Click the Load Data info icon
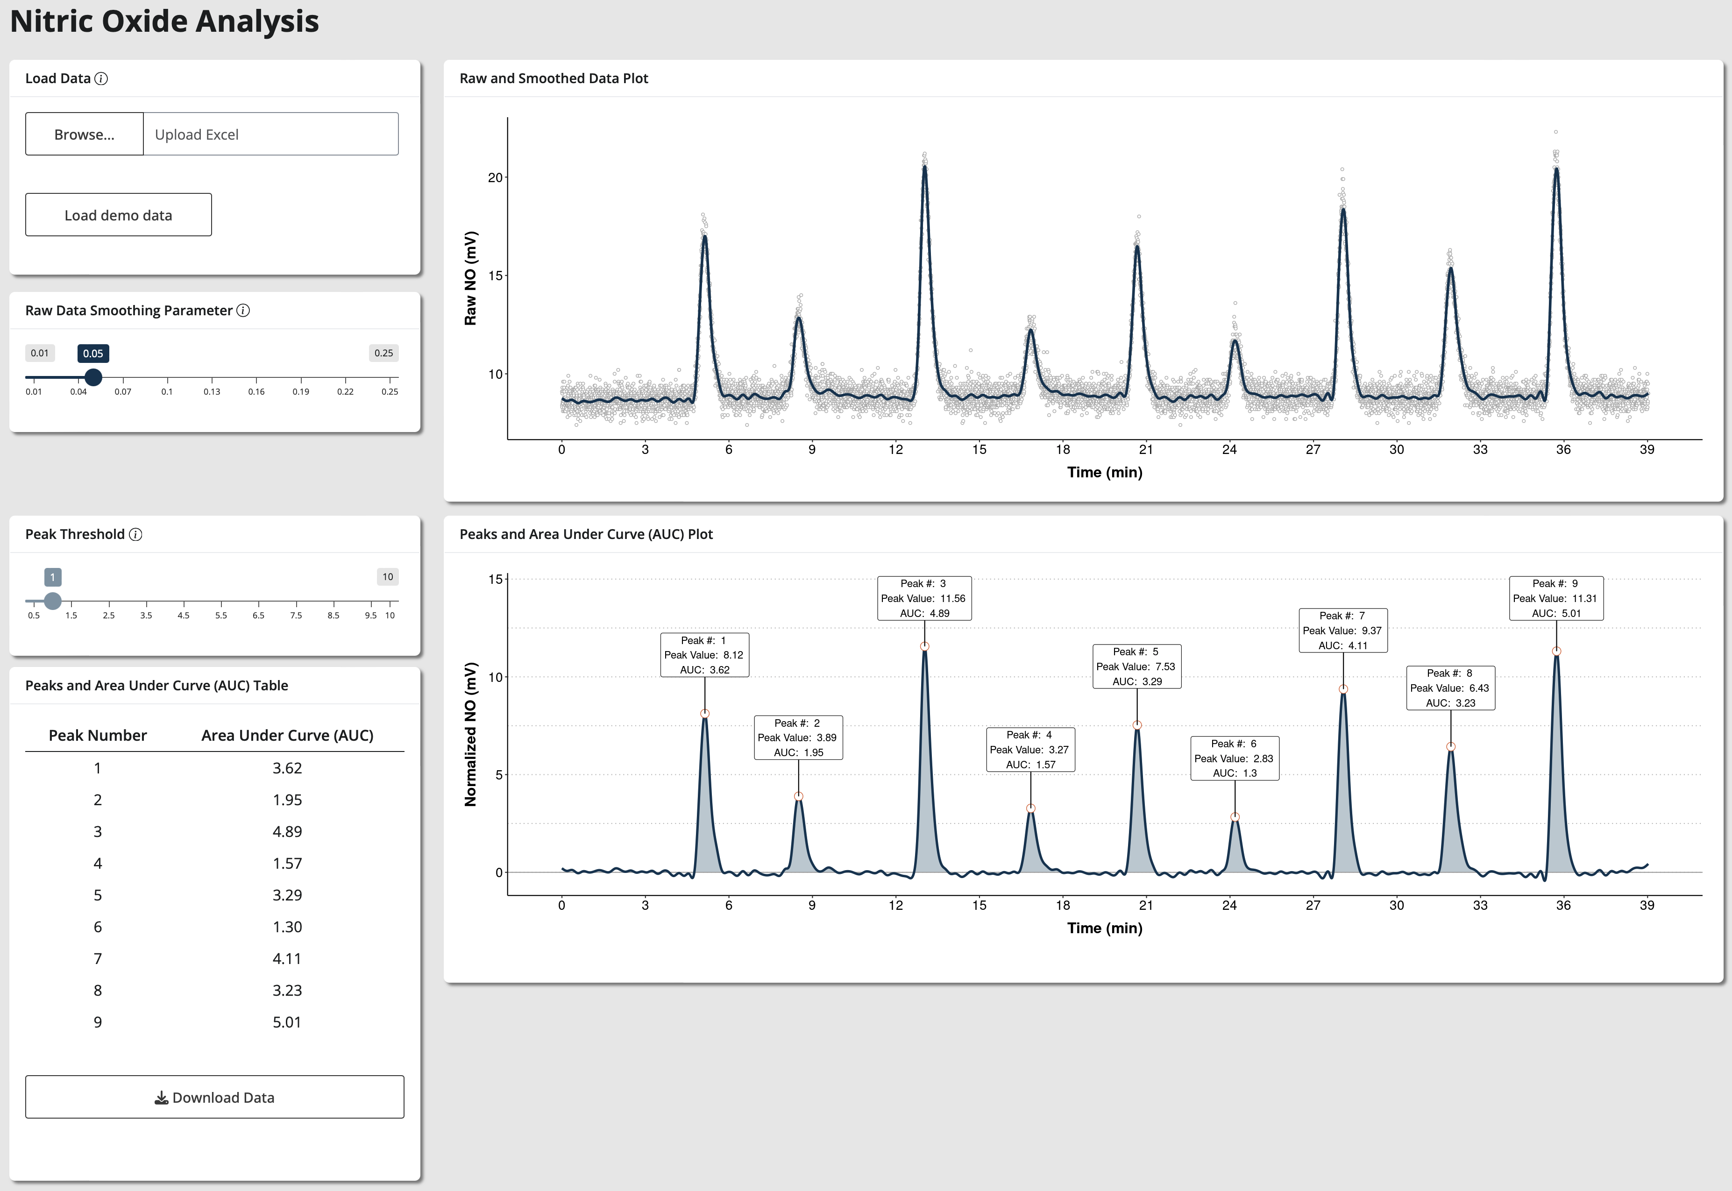1732x1191 pixels. [x=101, y=78]
